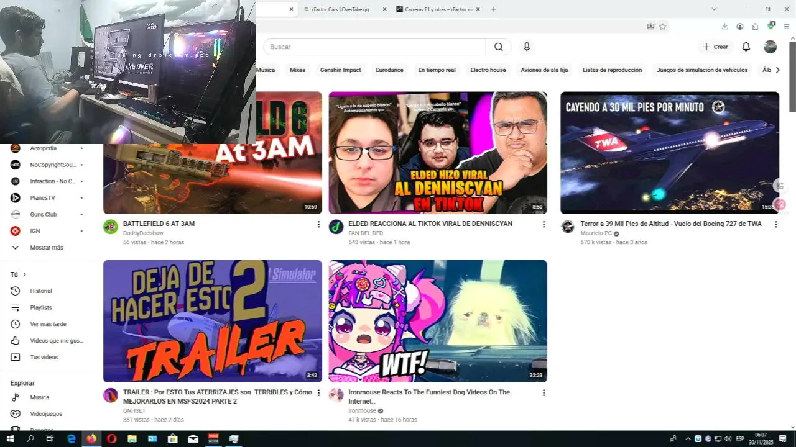
Task: Close the rFactor Cars OverTake.gg tab
Action: point(384,9)
